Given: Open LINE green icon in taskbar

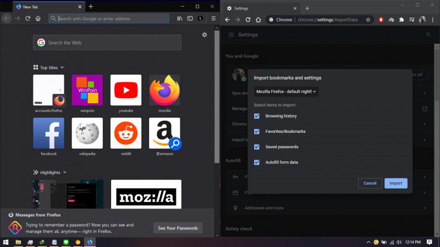Looking at the screenshot, I should click(x=66, y=242).
